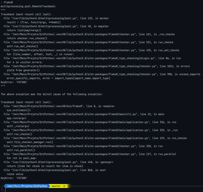Select 'for (line_number, offset, text, _) in runner:'
This screenshot has width=203, height=192.
tap(40, 54)
